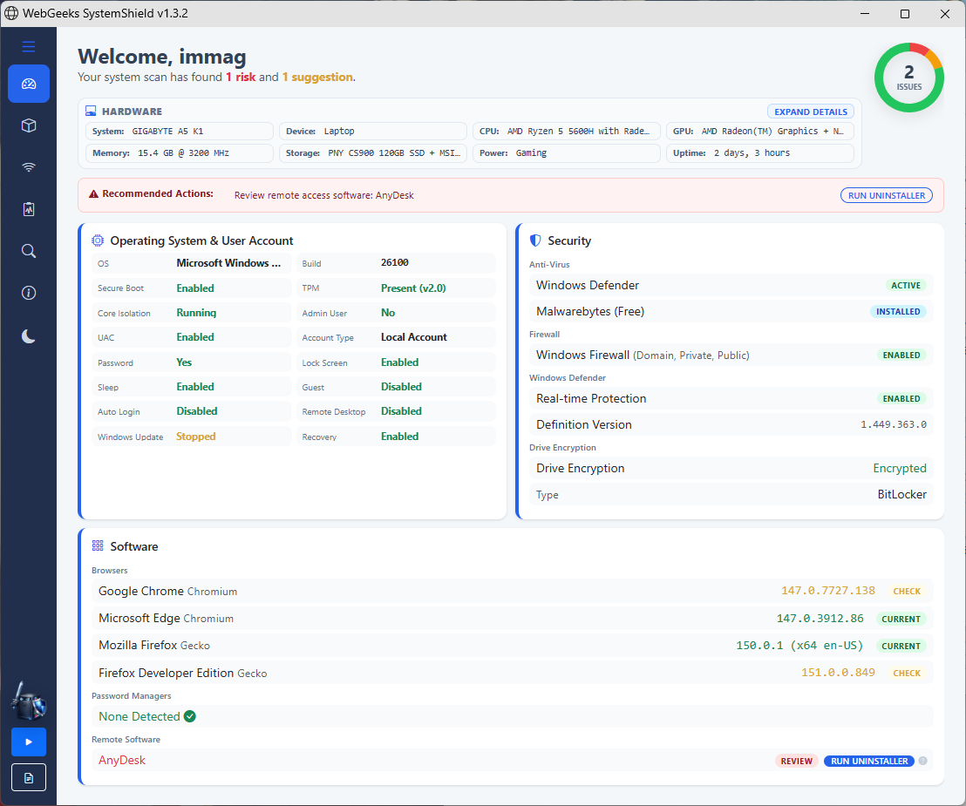The height and width of the screenshot is (806, 966).
Task: Click the Account Type 'Local Account' value
Action: pyautogui.click(x=414, y=337)
